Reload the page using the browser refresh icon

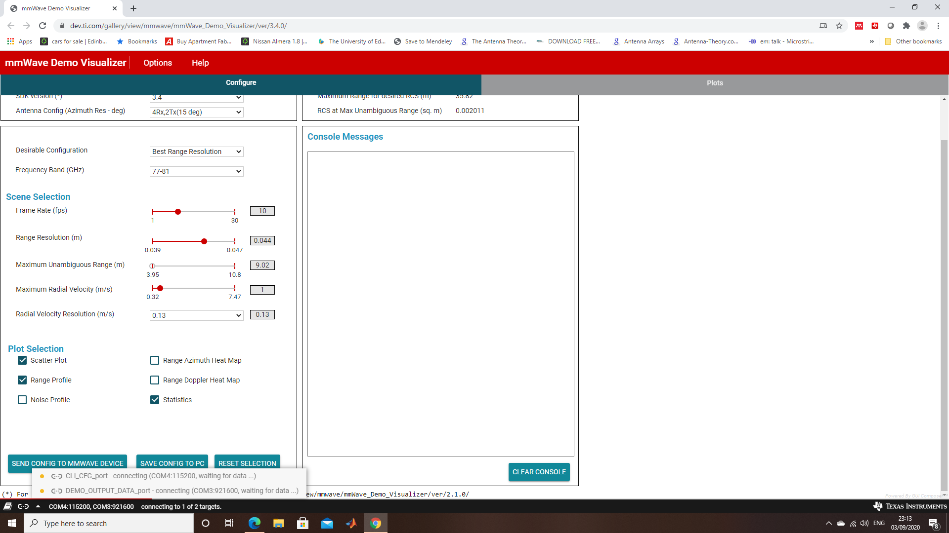pos(43,26)
